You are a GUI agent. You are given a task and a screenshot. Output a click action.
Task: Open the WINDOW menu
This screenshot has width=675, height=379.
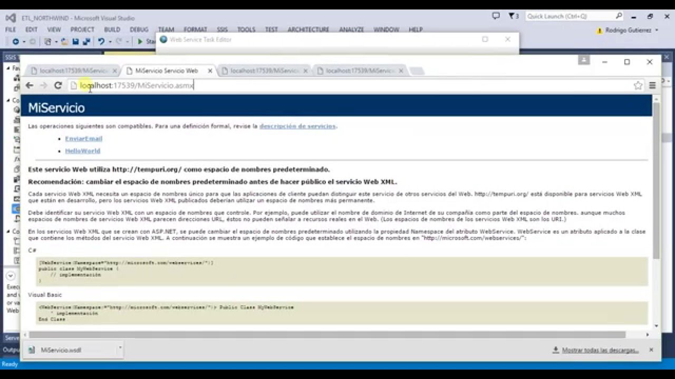click(386, 29)
